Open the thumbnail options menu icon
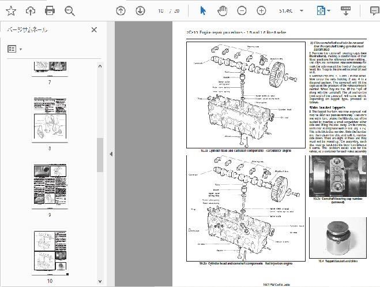The width and height of the screenshot is (380, 287). click(x=14, y=49)
